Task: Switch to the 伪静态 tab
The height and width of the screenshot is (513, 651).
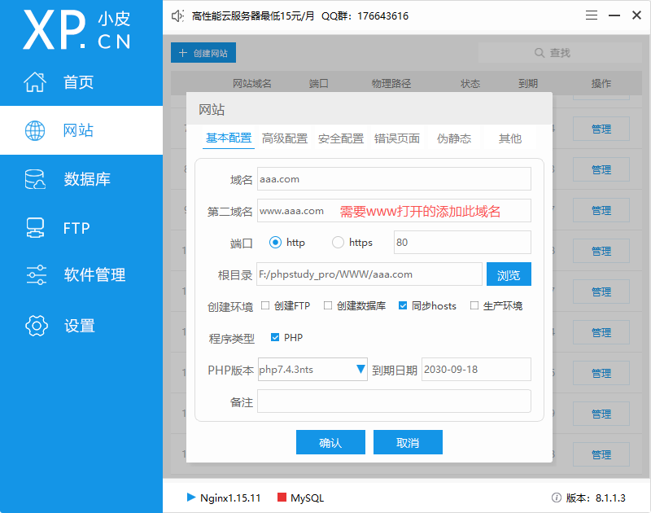Action: tap(453, 138)
